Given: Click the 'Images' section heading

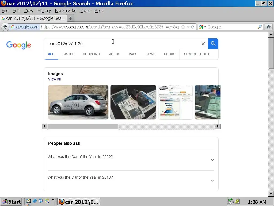Looking at the screenshot, I should coord(55,73).
